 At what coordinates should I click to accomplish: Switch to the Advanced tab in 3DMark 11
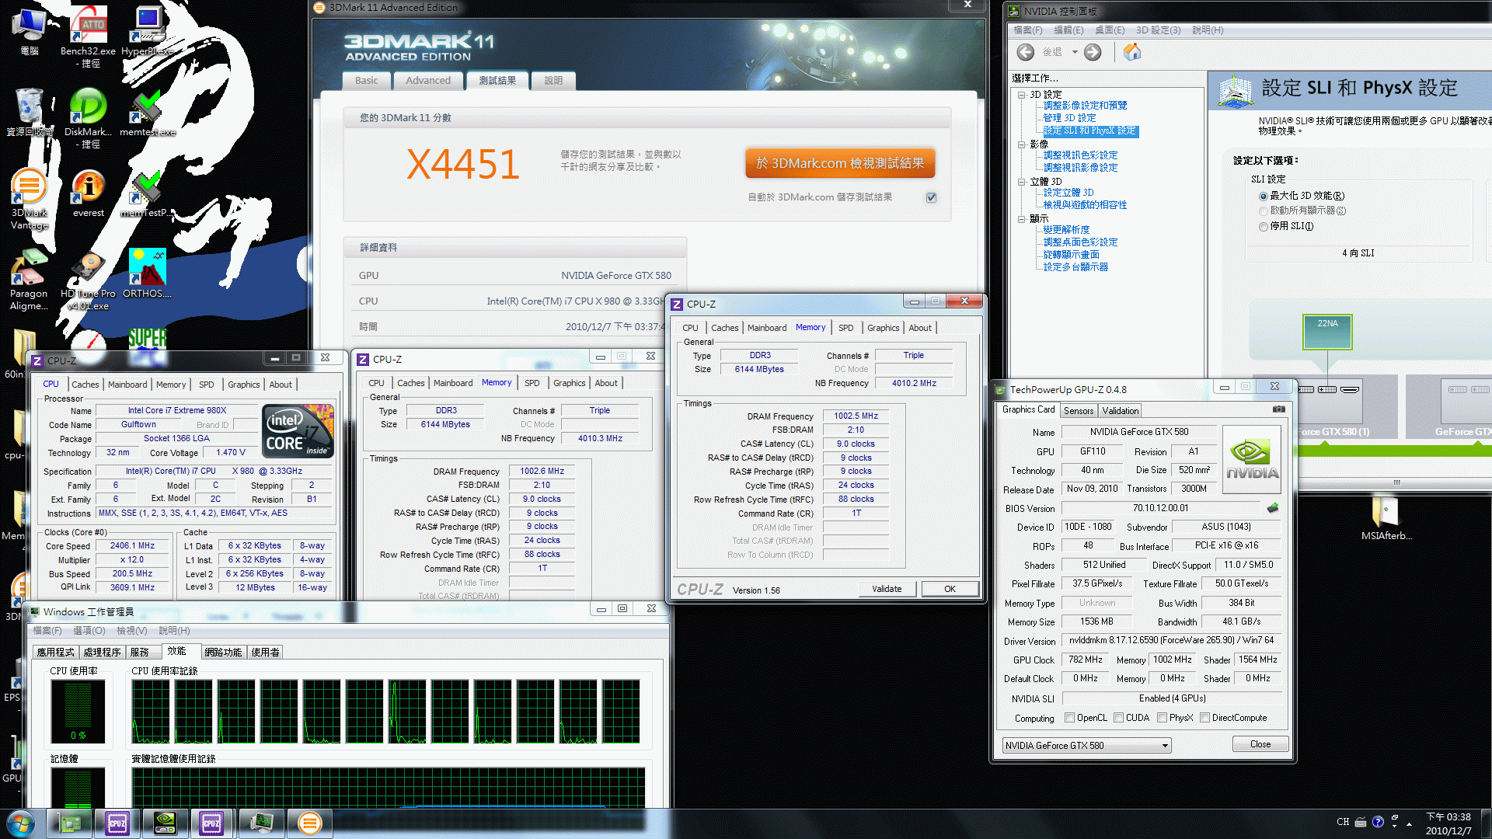[x=428, y=81]
